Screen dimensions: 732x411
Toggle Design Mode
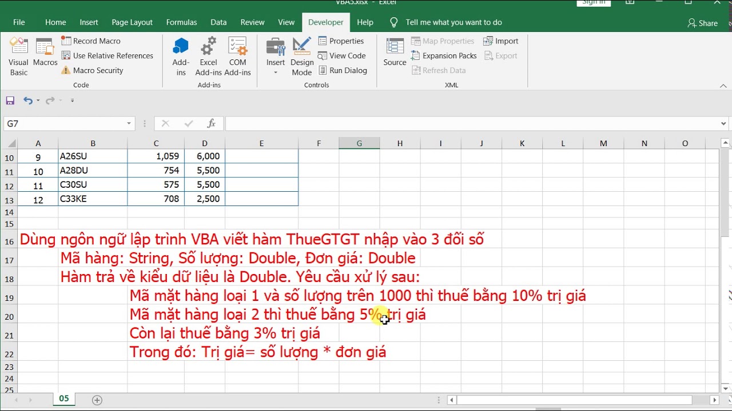coord(302,57)
